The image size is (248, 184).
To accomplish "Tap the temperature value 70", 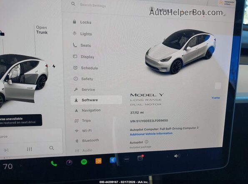I will click(x=8, y=166).
